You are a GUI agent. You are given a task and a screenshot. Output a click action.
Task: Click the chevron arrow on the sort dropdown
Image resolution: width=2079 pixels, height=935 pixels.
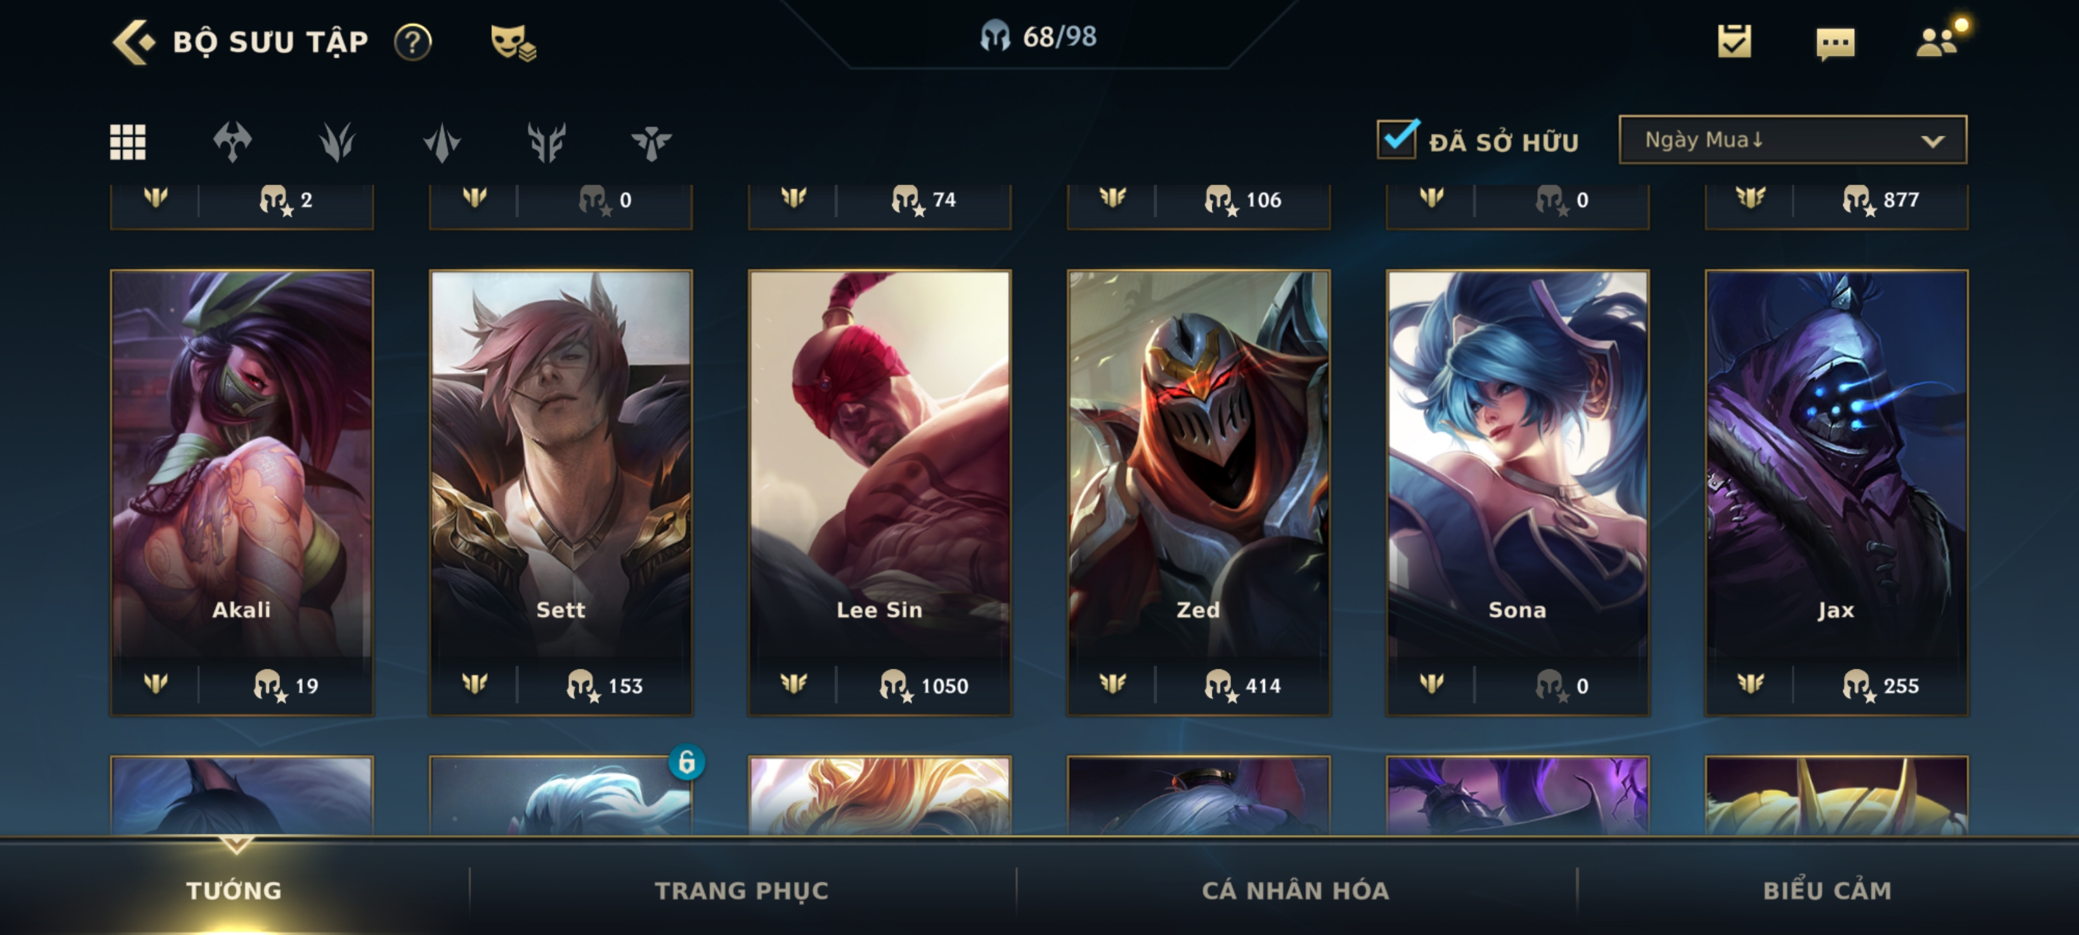click(1932, 141)
